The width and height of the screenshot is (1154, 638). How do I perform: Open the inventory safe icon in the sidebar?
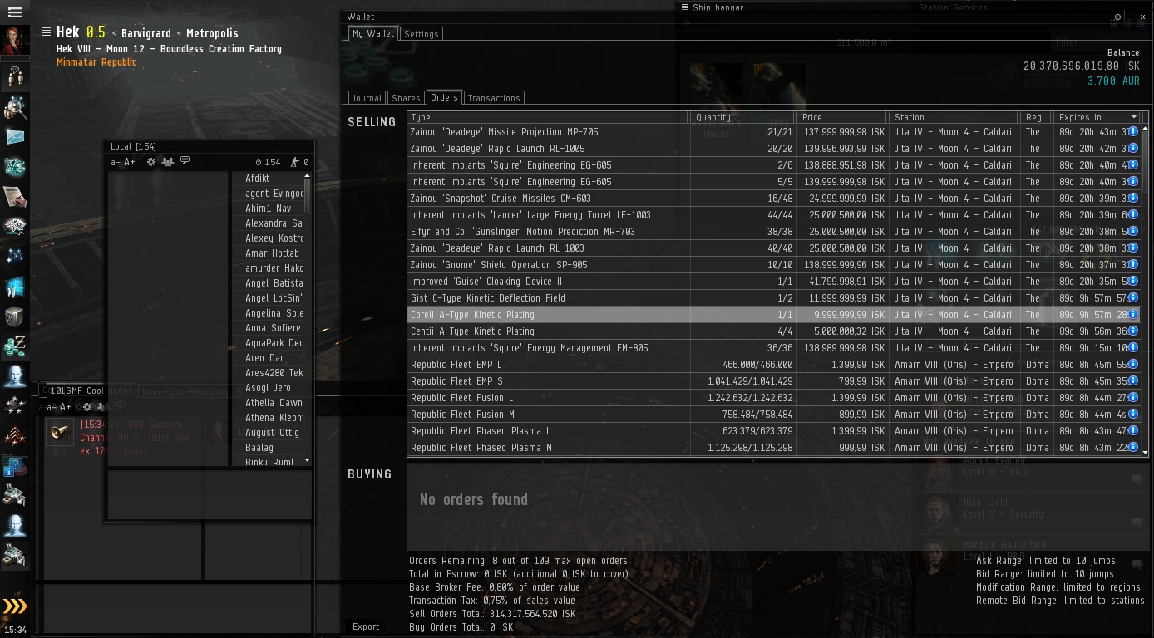pos(15,317)
